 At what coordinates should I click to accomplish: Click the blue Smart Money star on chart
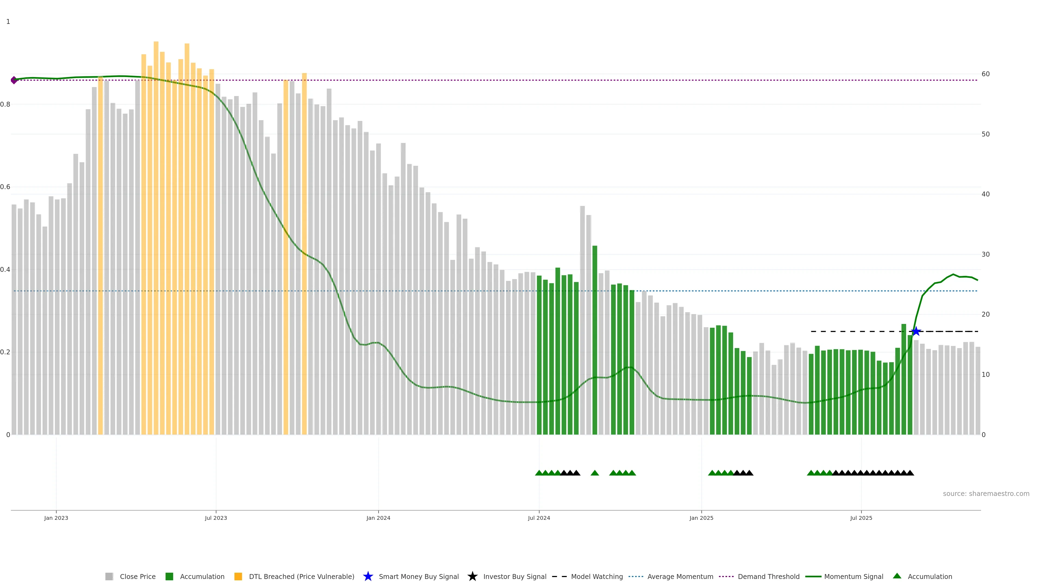click(x=916, y=332)
